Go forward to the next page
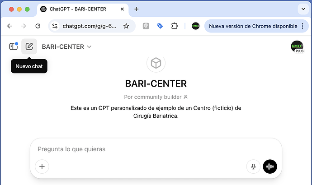The height and width of the screenshot is (185, 312). (x=24, y=26)
